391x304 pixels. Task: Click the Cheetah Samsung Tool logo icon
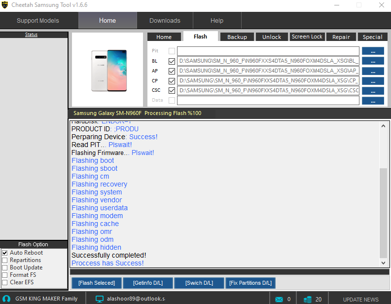tap(5, 5)
